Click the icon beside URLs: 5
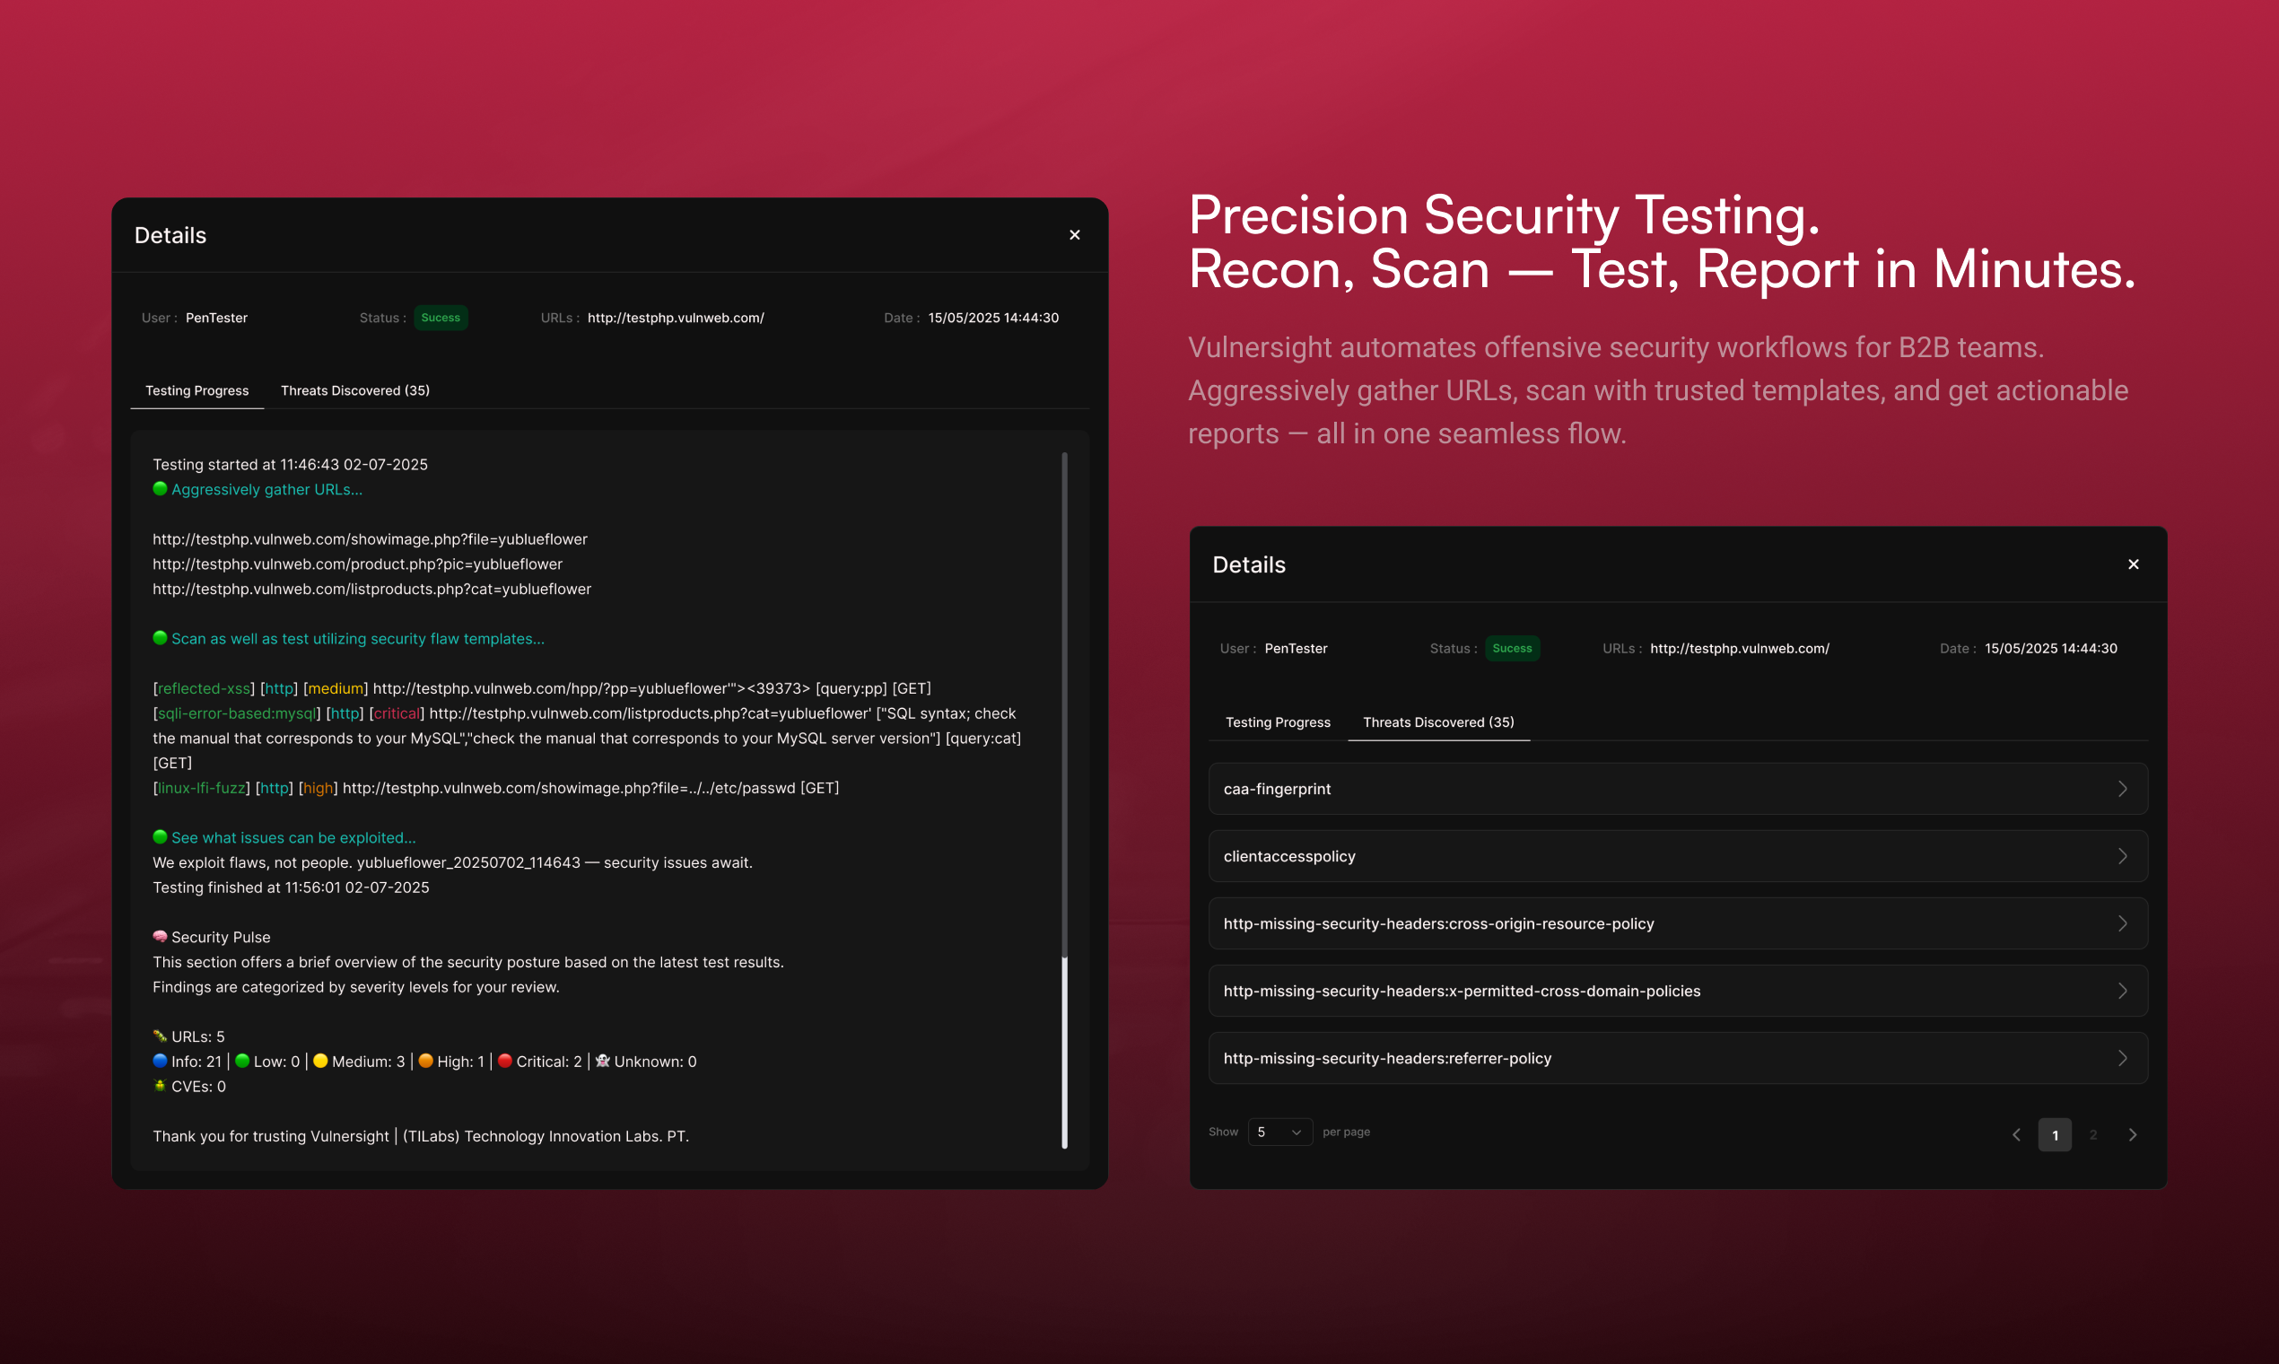The width and height of the screenshot is (2279, 1364). [160, 1036]
